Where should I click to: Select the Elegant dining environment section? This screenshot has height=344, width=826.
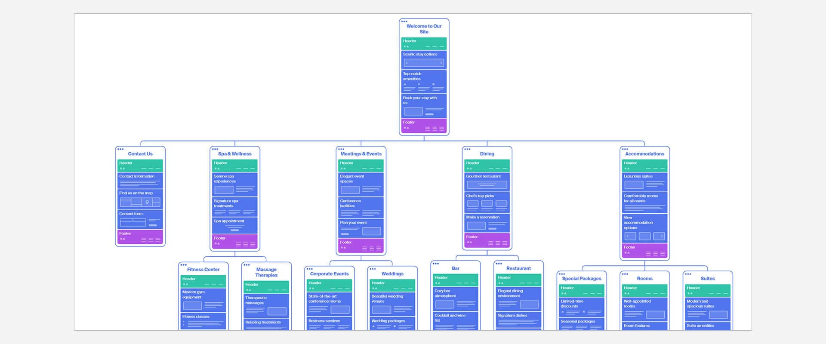pyautogui.click(x=518, y=299)
